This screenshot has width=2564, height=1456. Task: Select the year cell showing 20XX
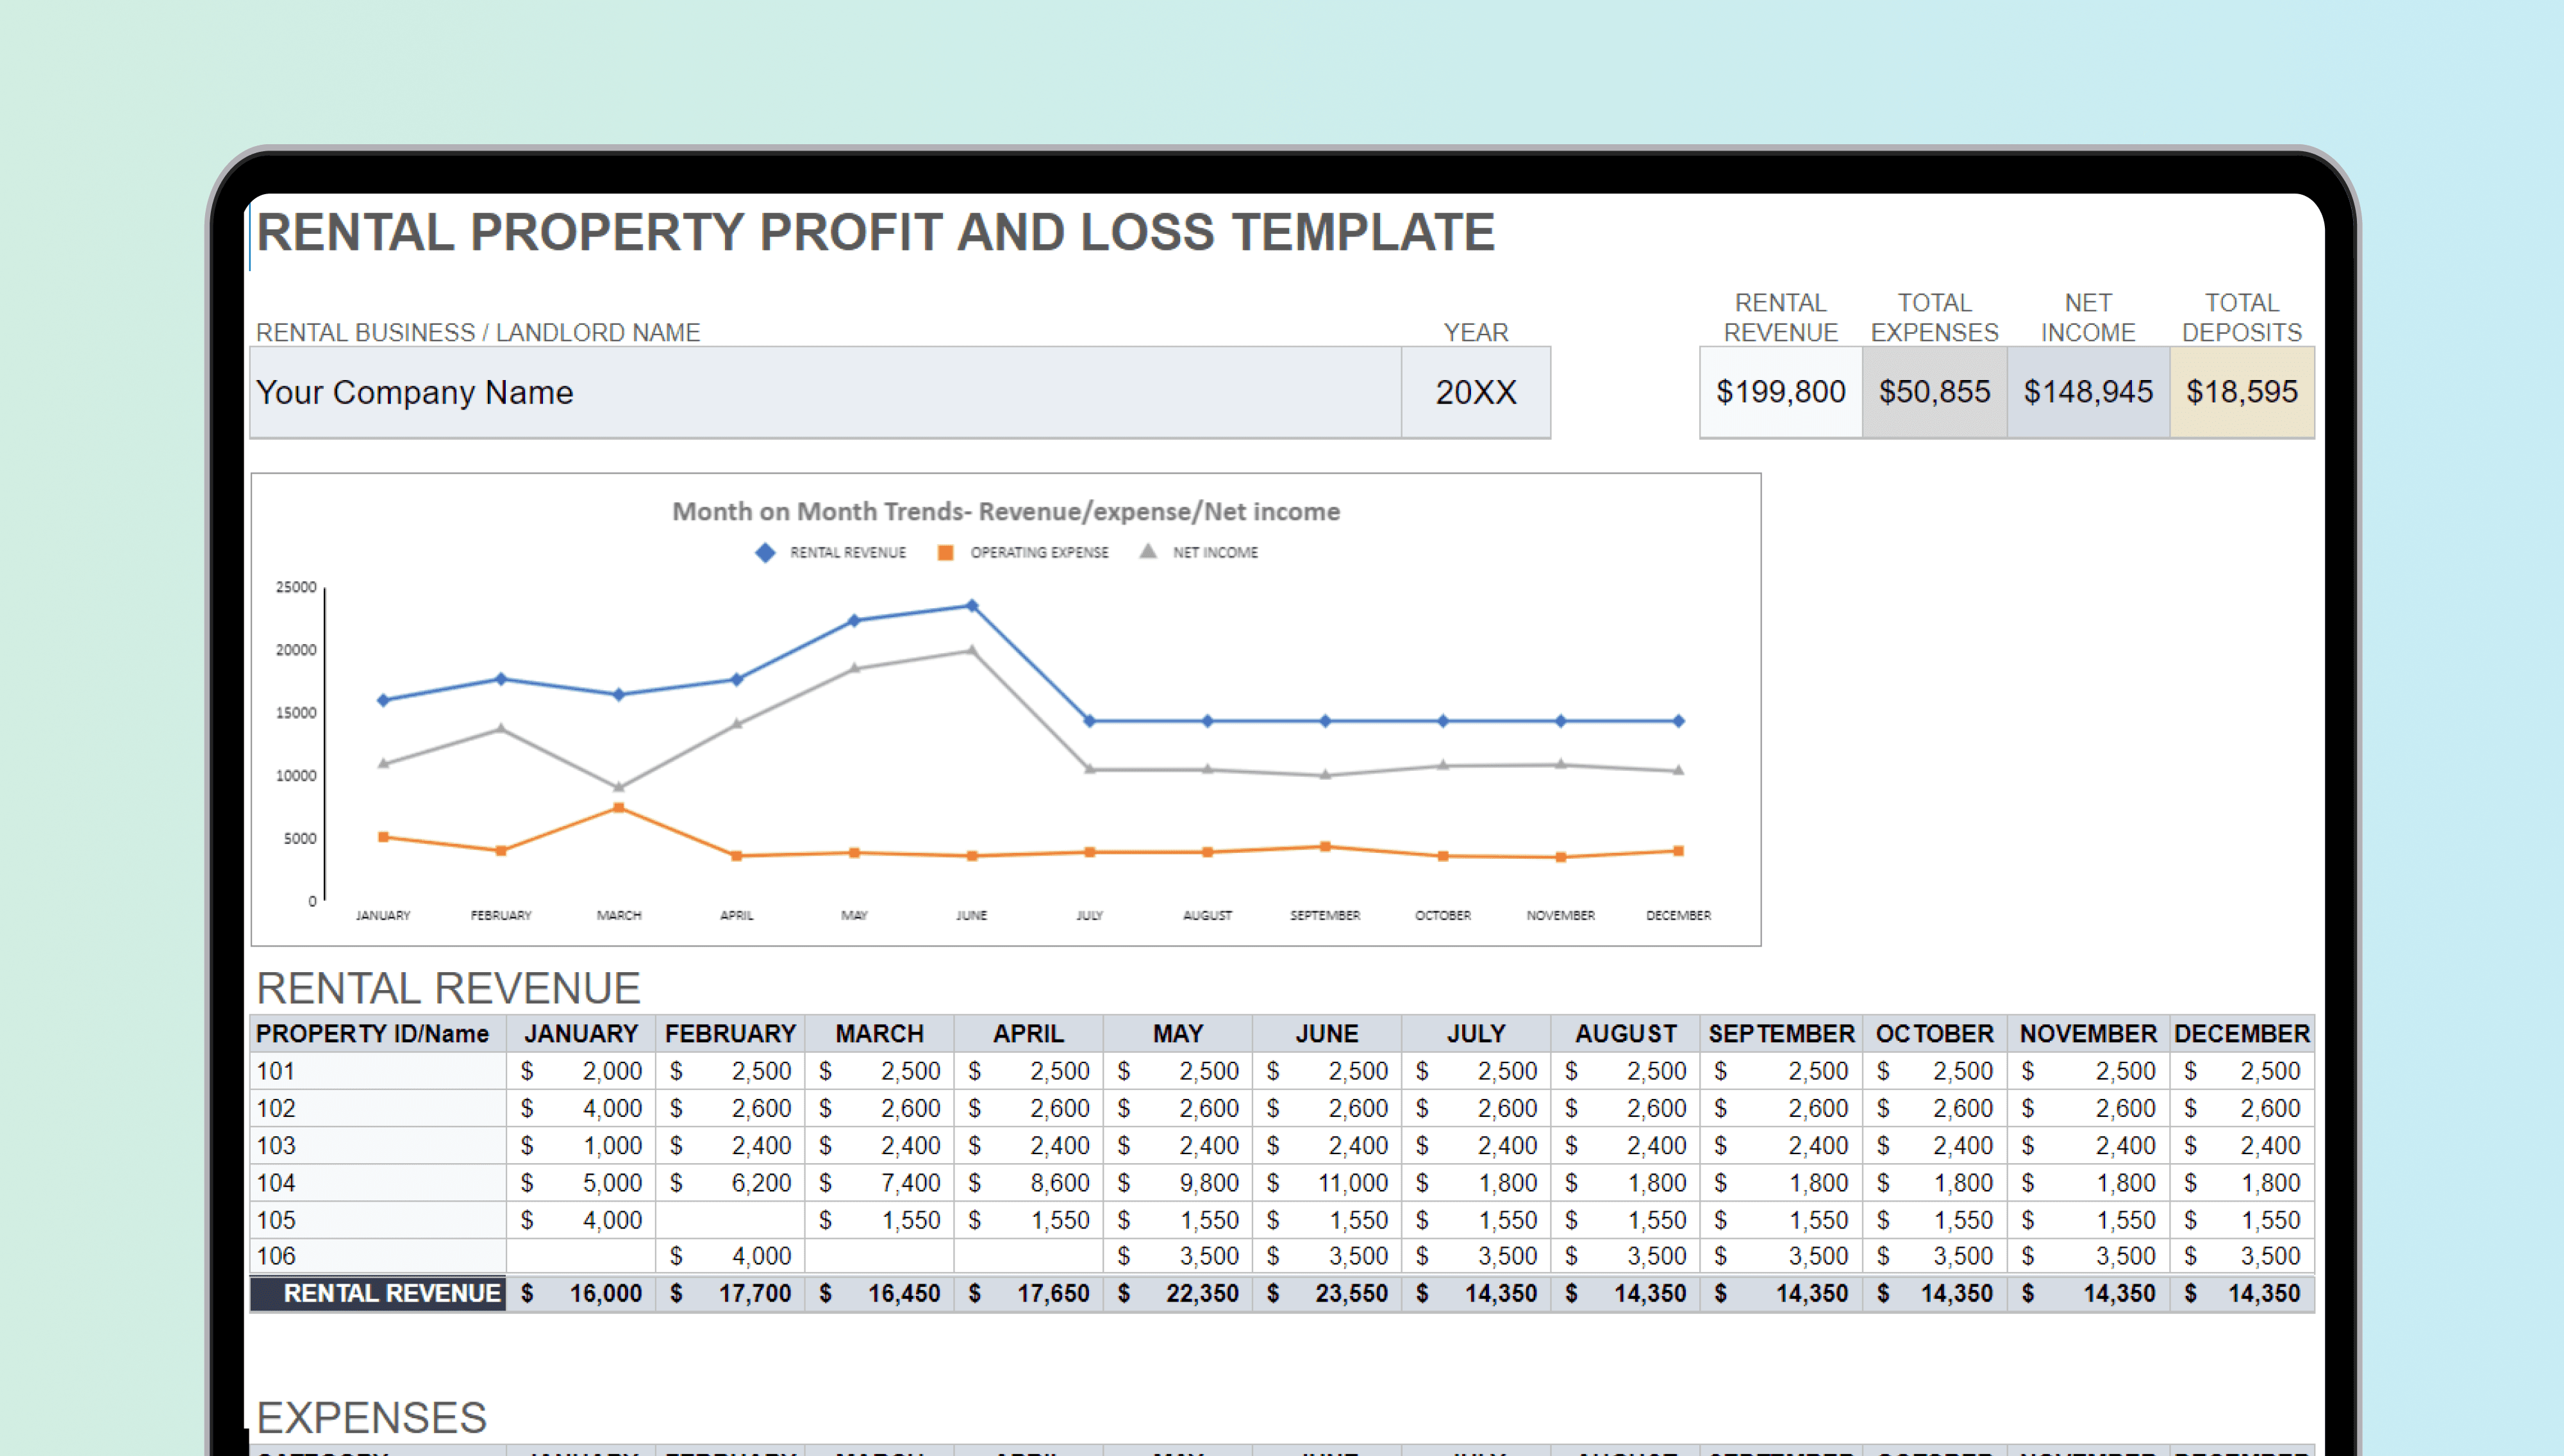[x=1476, y=392]
